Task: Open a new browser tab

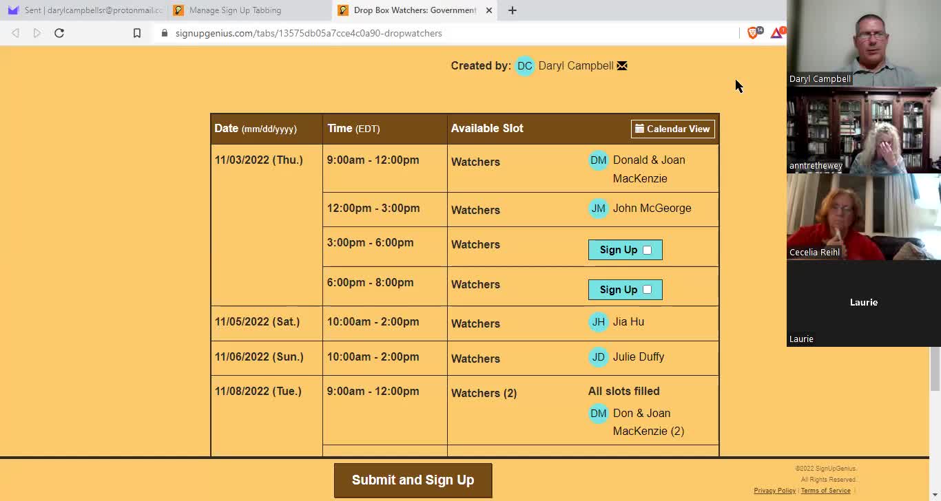Action: pyautogui.click(x=513, y=10)
